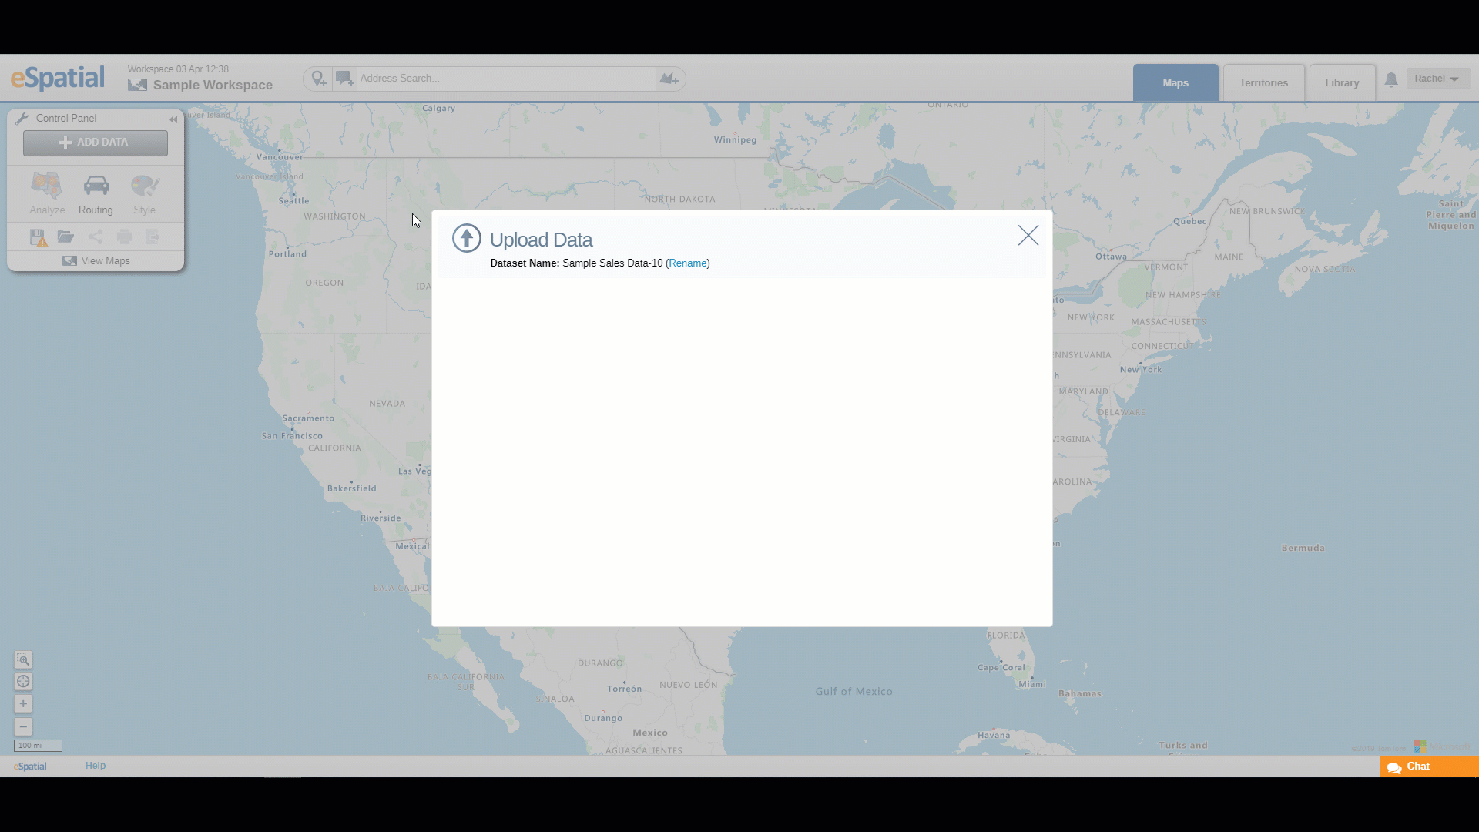
Task: Click the save map icon with warning
Action: coord(38,237)
